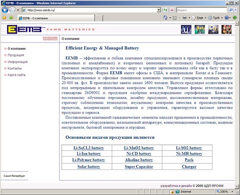
Task: Print the page with printer icon
Action: 184,18
